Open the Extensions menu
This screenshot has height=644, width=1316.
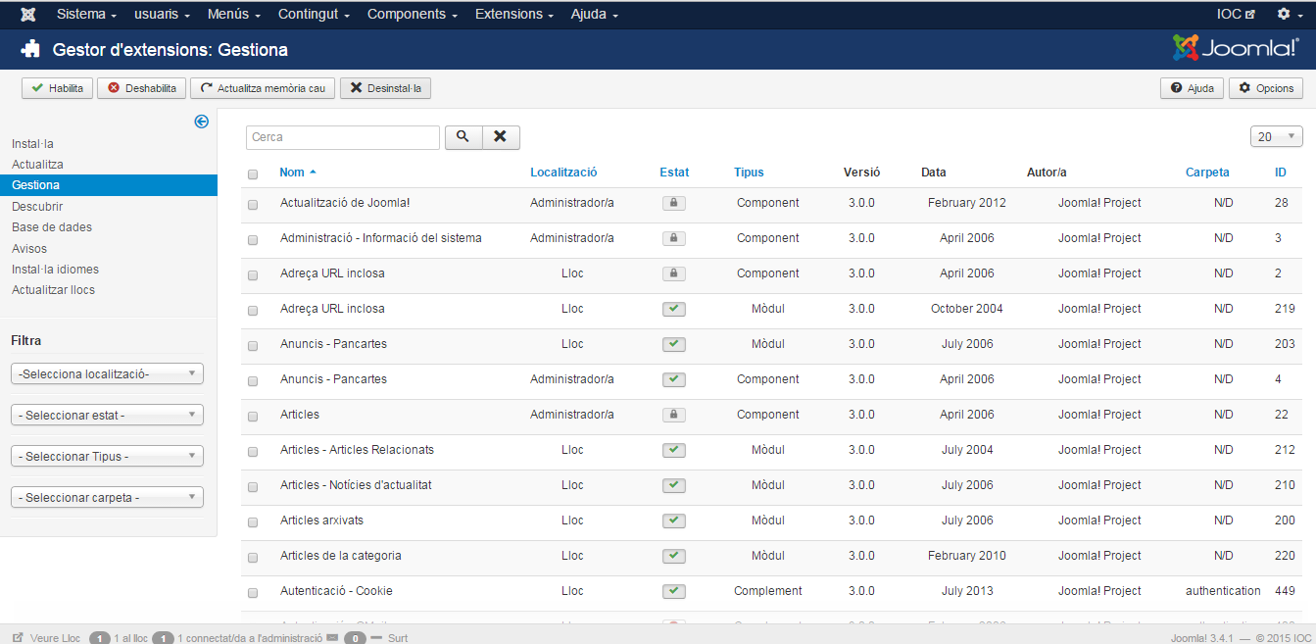click(x=514, y=15)
